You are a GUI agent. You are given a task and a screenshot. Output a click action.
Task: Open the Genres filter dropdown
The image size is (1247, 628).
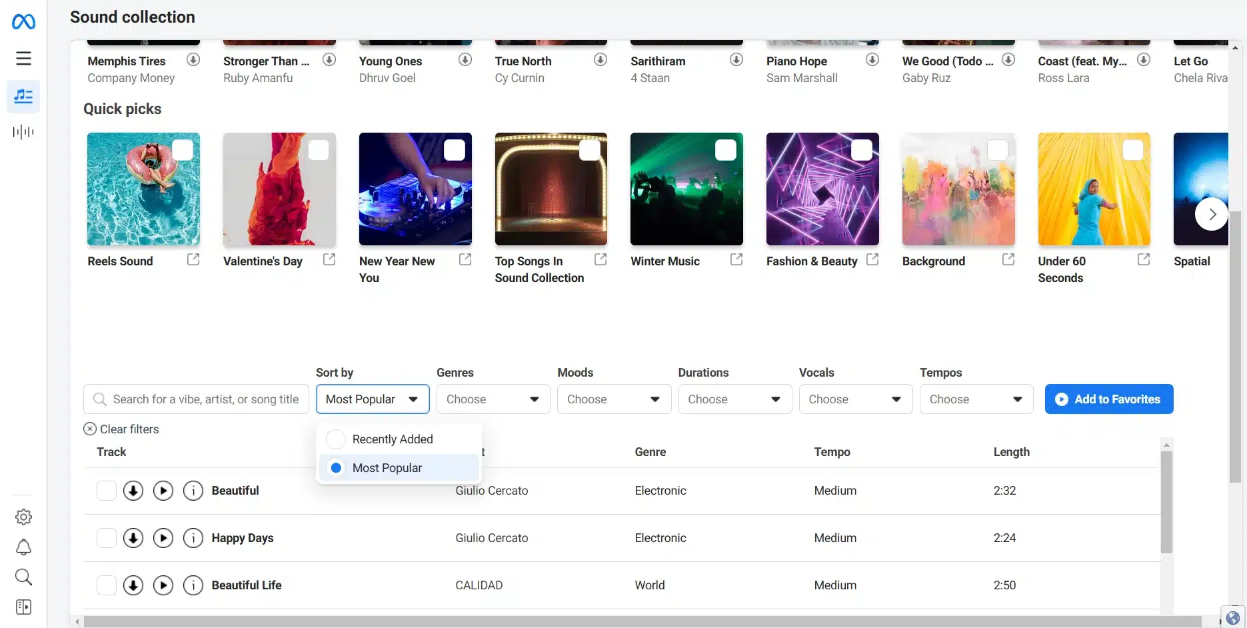click(x=493, y=399)
